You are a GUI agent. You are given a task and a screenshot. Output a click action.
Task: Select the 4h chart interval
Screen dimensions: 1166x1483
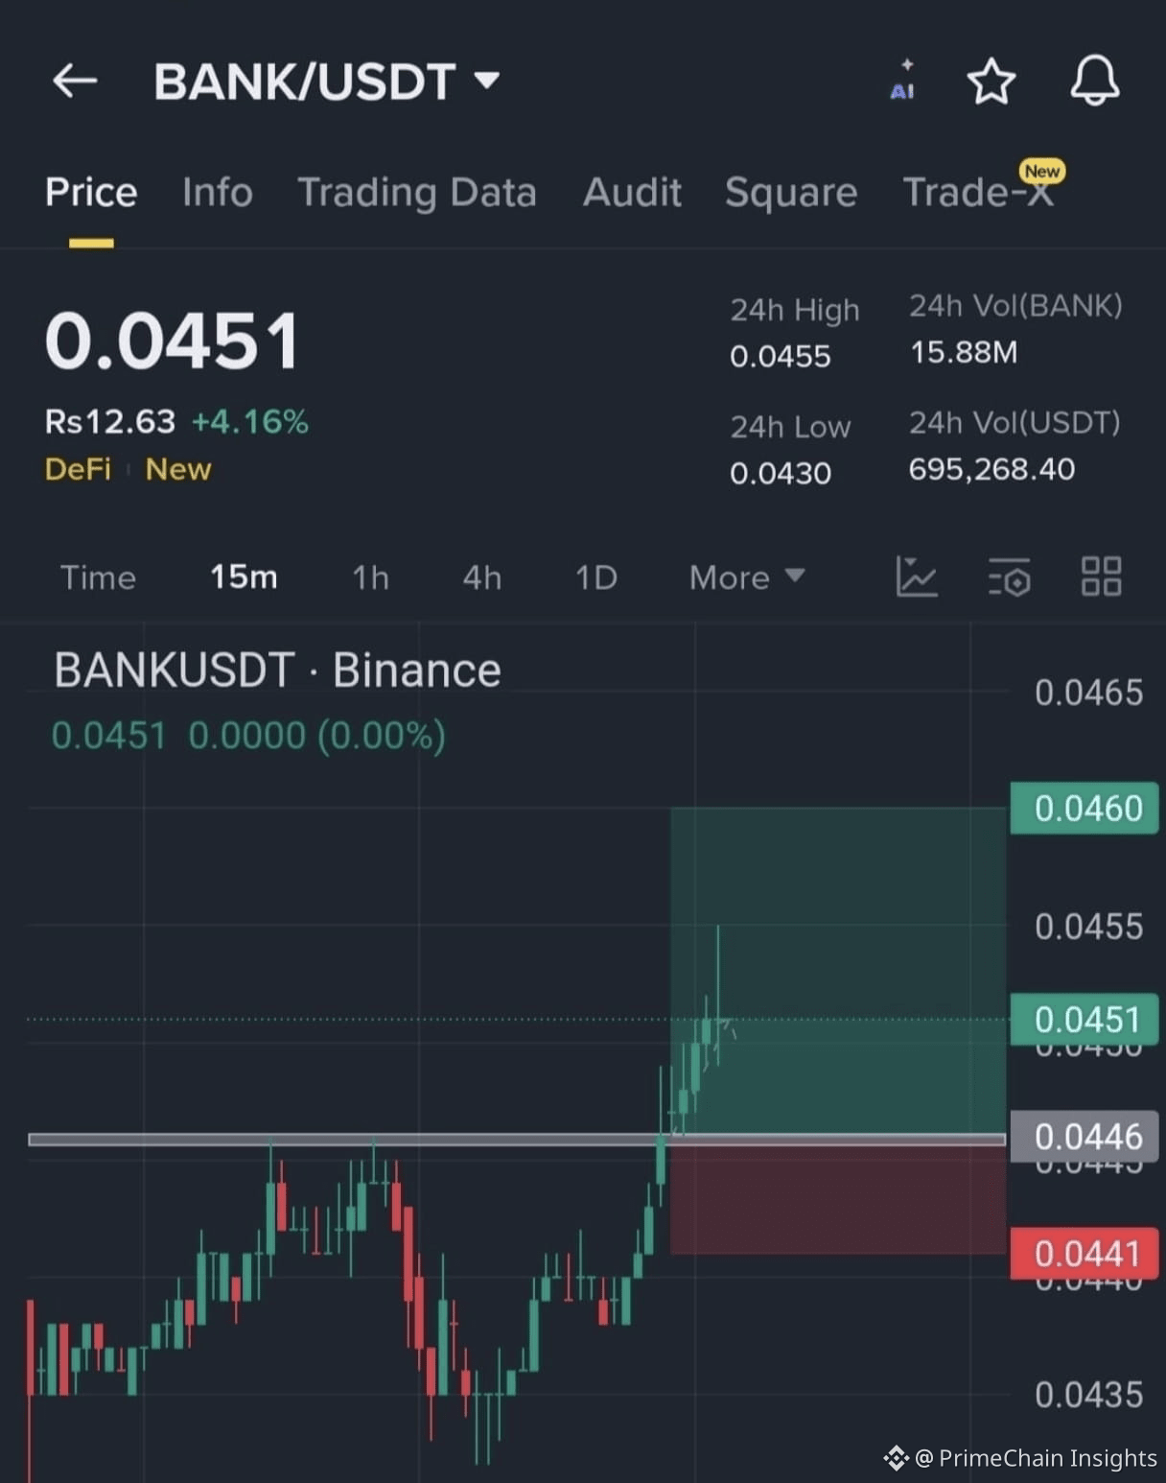coord(482,577)
